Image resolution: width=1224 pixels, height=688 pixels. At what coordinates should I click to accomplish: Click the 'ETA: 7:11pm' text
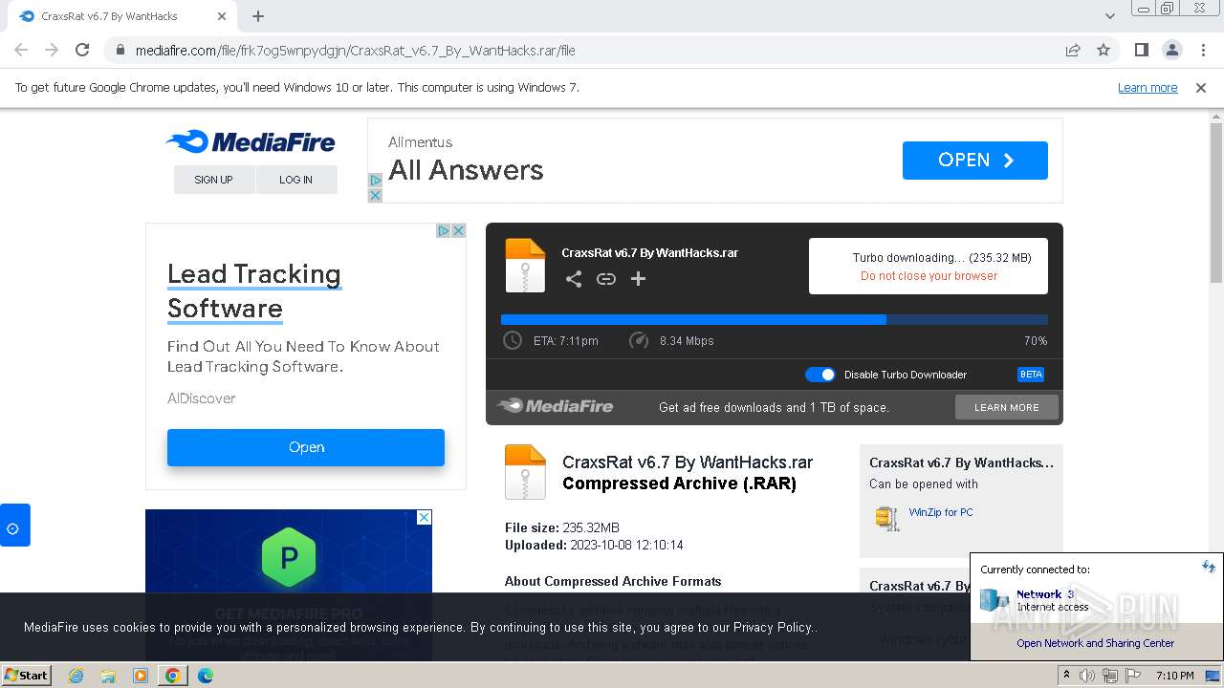pyautogui.click(x=566, y=340)
